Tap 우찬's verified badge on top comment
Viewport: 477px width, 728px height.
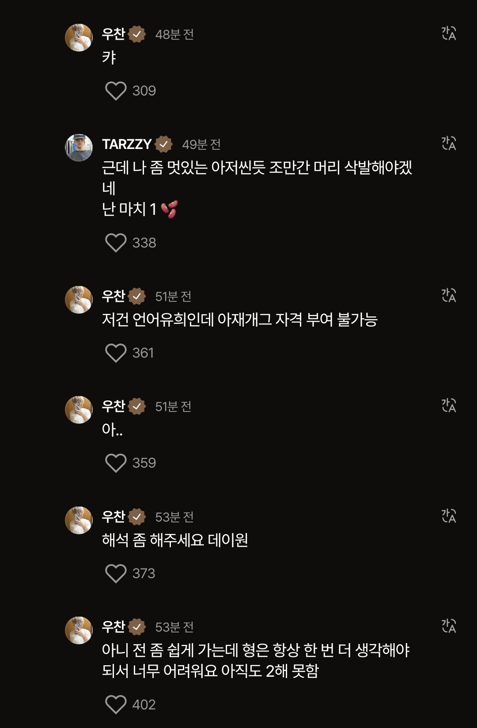click(x=136, y=34)
